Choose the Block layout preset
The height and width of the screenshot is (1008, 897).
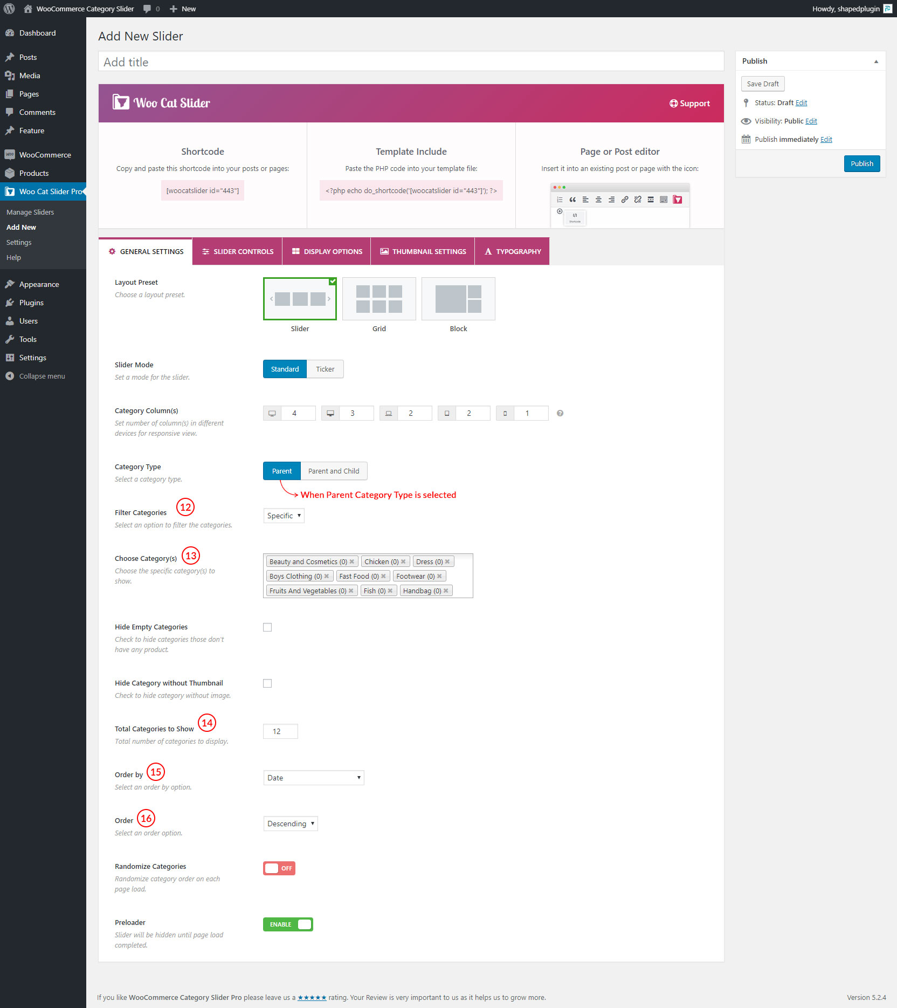click(458, 299)
